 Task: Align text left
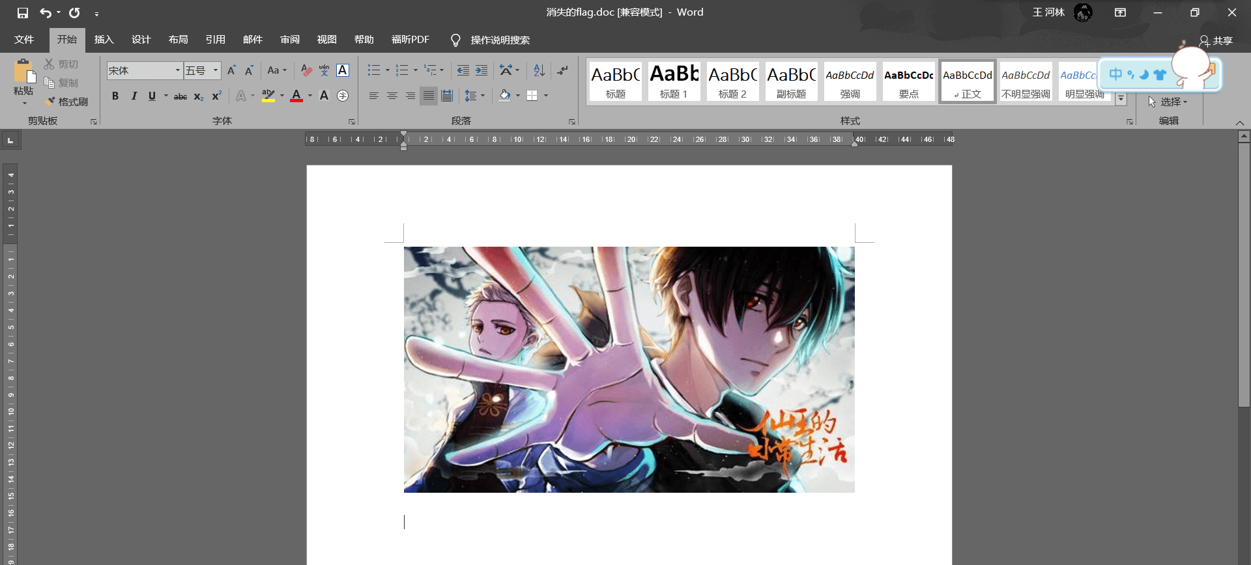[374, 96]
